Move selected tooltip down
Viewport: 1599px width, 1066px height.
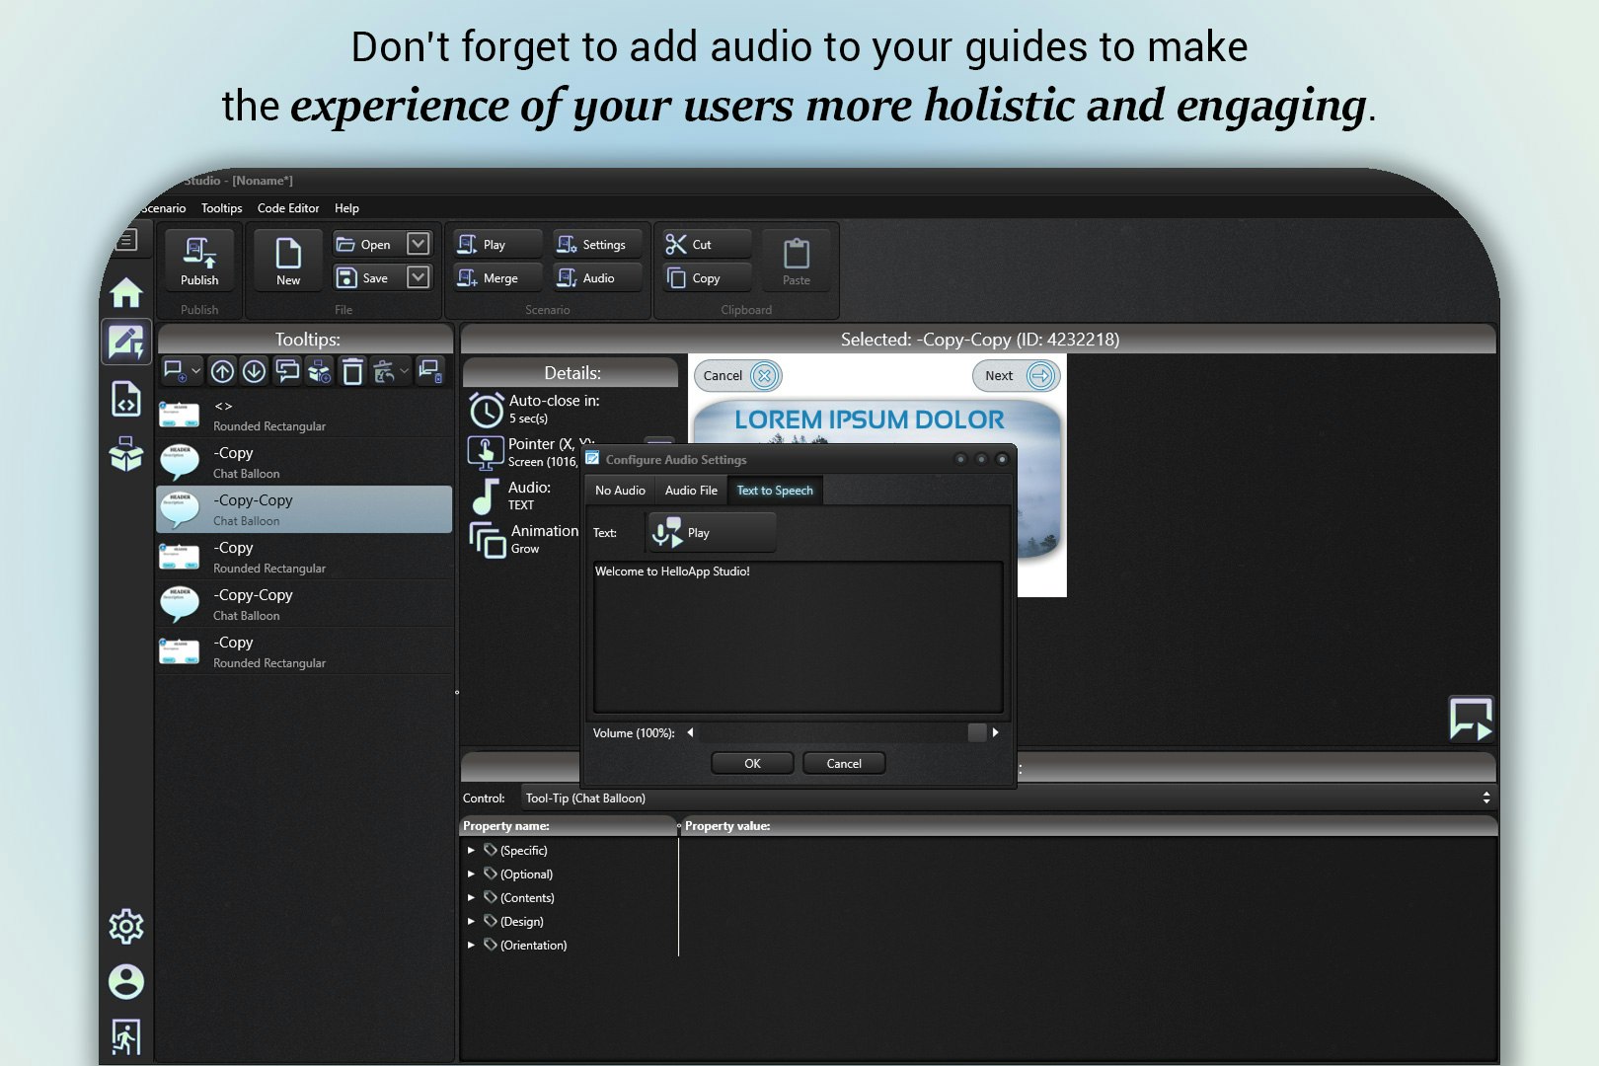coord(255,371)
